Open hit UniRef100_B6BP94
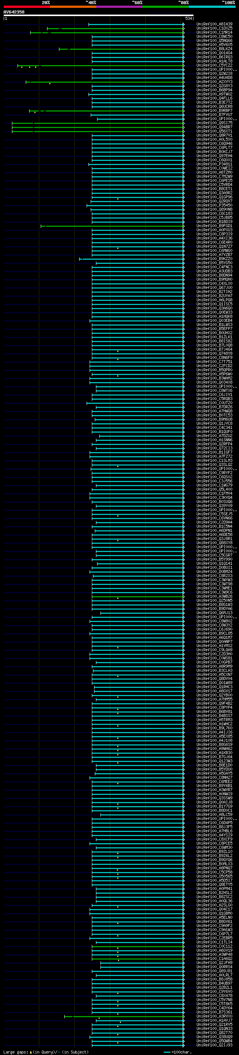The image size is (239, 1055). (214, 90)
